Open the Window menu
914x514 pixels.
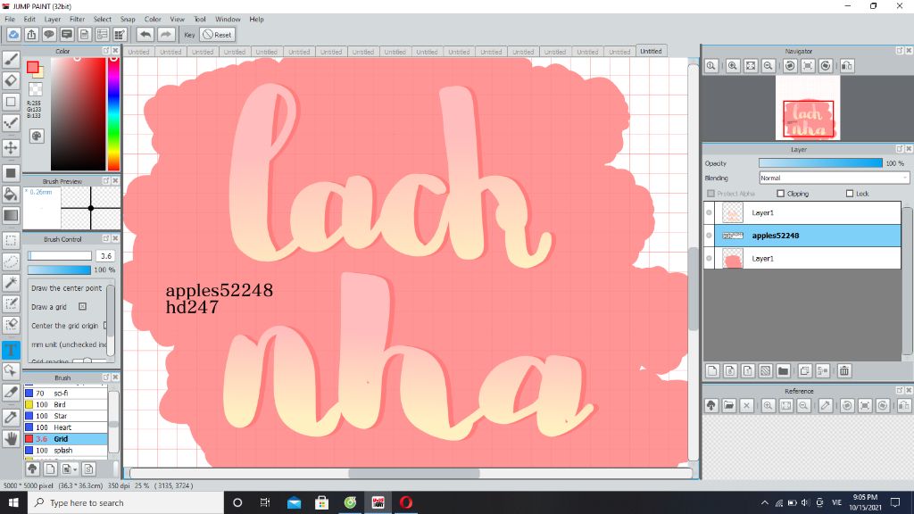click(x=228, y=20)
